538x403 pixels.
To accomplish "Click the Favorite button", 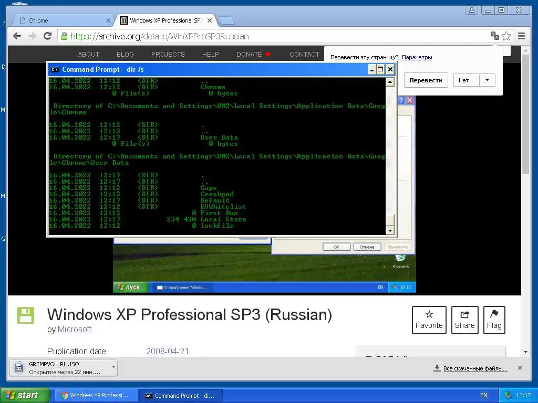I will (x=429, y=320).
